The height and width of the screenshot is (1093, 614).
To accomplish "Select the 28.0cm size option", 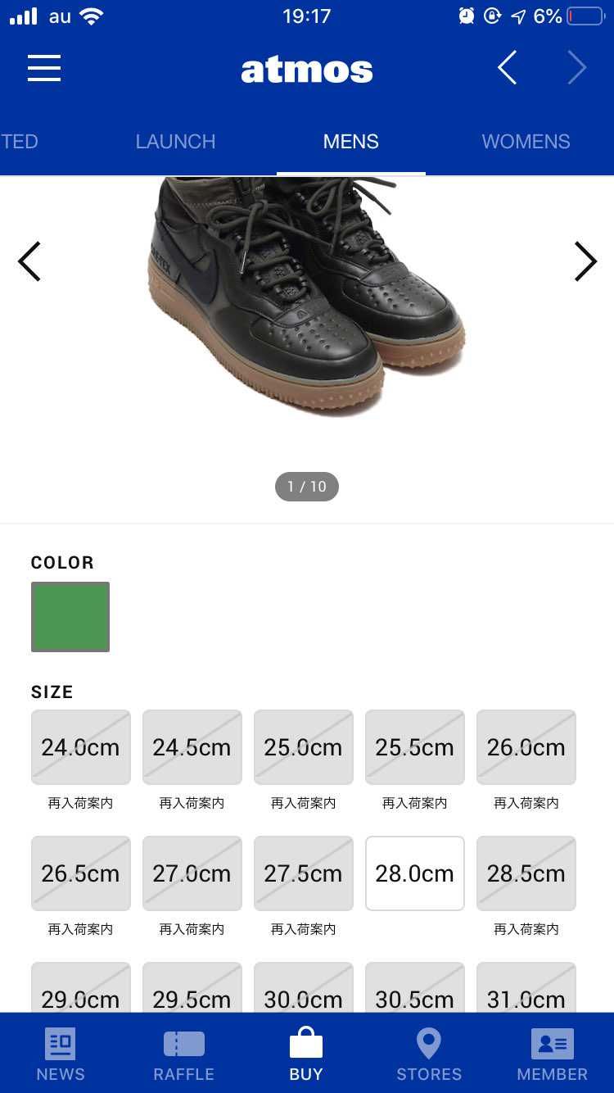I will (415, 873).
